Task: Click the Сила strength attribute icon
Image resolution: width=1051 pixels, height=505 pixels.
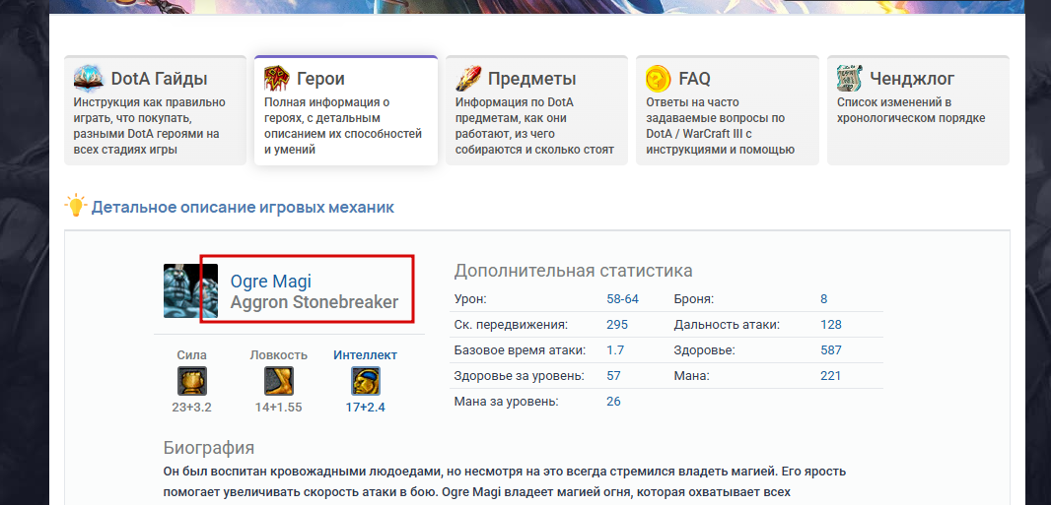Action: 191,381
